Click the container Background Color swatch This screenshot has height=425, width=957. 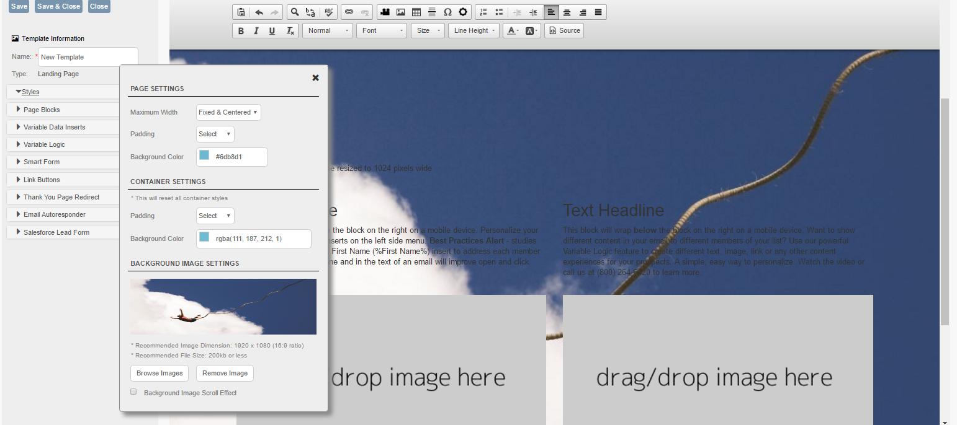coord(204,237)
